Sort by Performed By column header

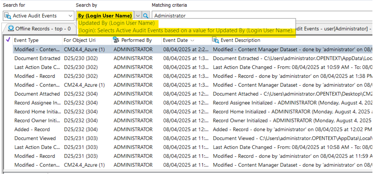(x=137, y=40)
